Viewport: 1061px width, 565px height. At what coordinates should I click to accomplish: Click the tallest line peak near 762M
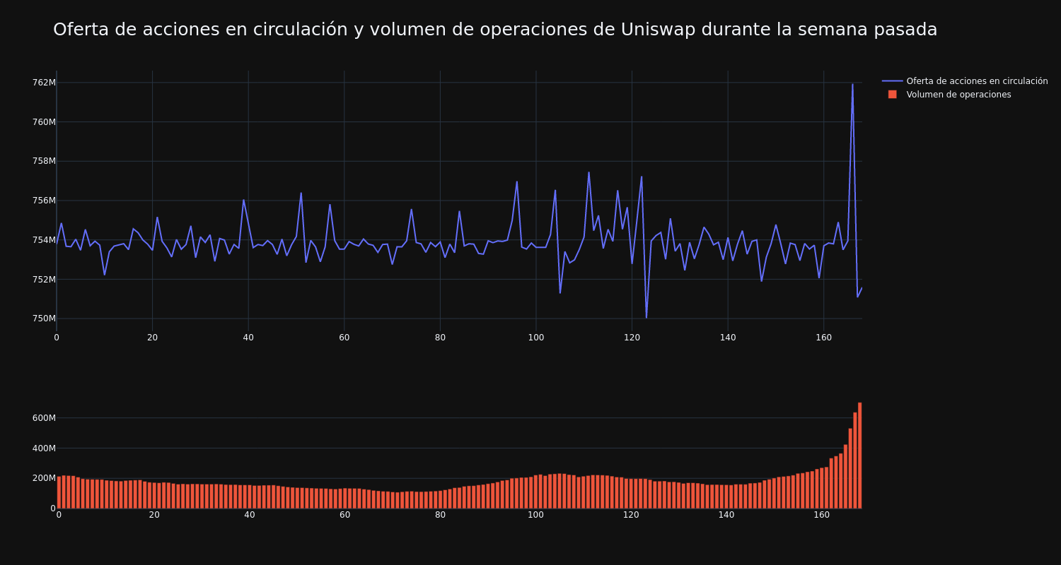click(x=852, y=85)
